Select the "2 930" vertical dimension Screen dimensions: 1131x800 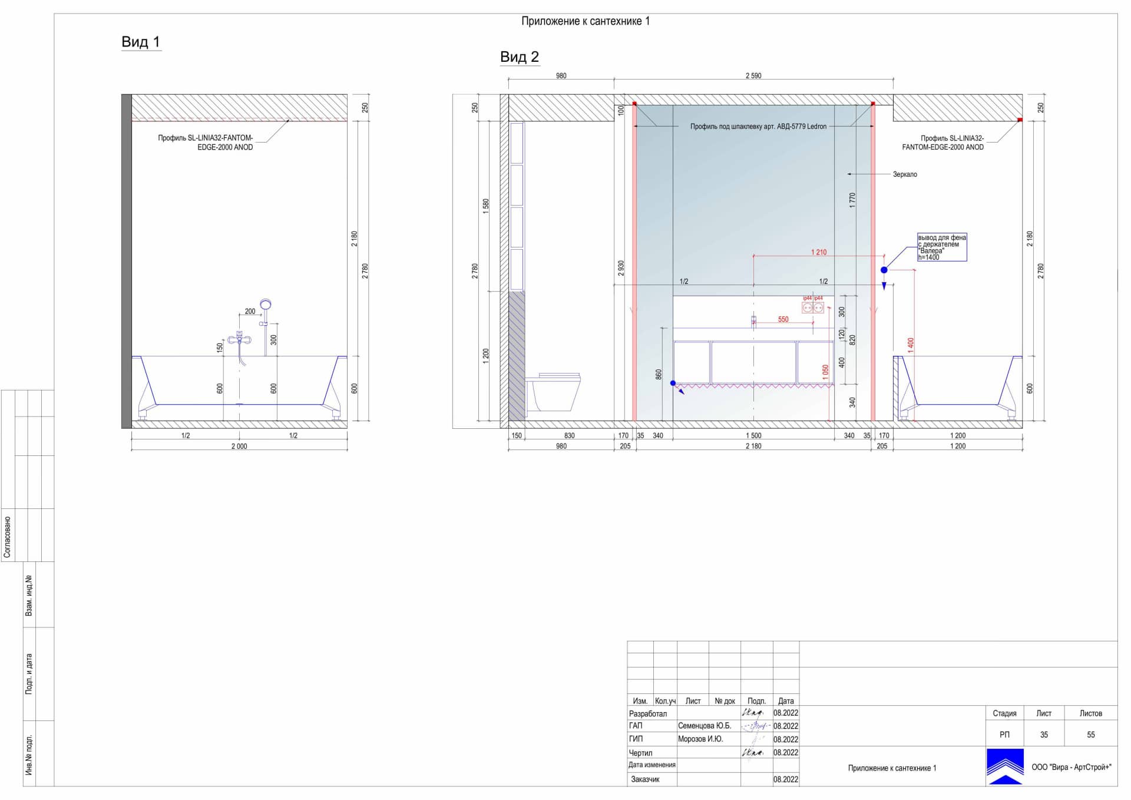[x=621, y=269]
